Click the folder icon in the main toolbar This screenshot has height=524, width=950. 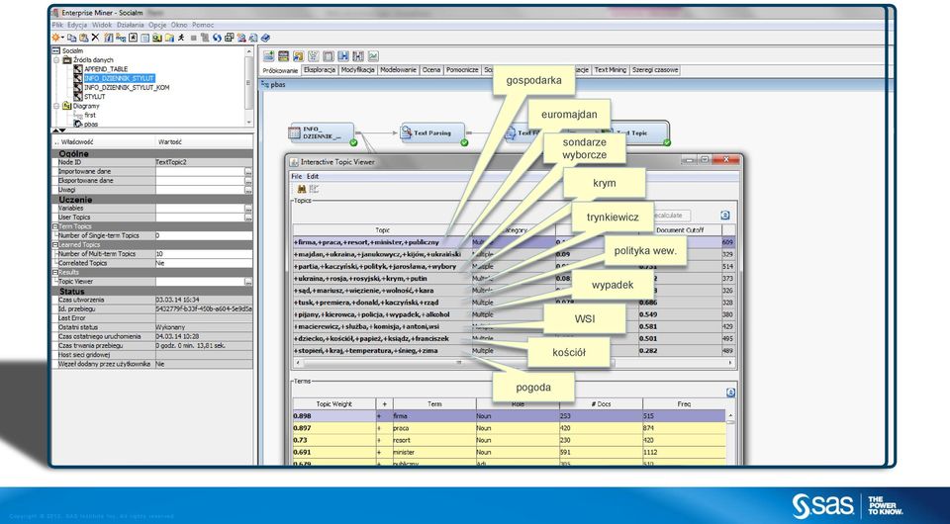169,38
